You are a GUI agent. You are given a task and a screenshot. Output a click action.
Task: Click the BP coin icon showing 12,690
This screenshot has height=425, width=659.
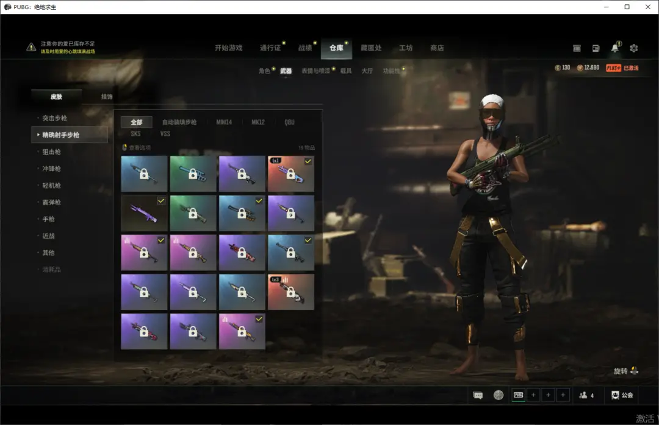(x=580, y=68)
